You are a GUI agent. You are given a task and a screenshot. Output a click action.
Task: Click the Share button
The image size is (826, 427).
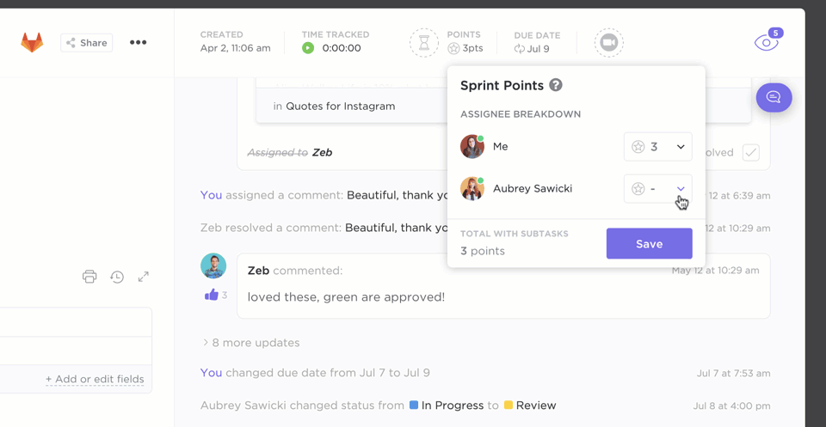click(86, 42)
